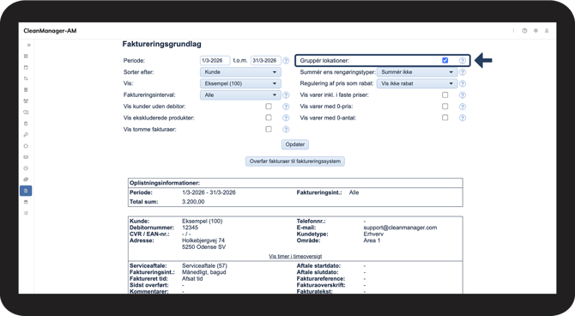Uncheck the Gruppér lokationer checkbox
Screen dimensions: 575x316
445,60
